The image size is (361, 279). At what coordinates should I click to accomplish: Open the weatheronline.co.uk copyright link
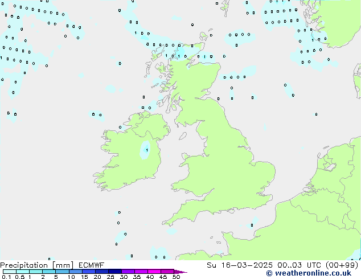point(309,273)
